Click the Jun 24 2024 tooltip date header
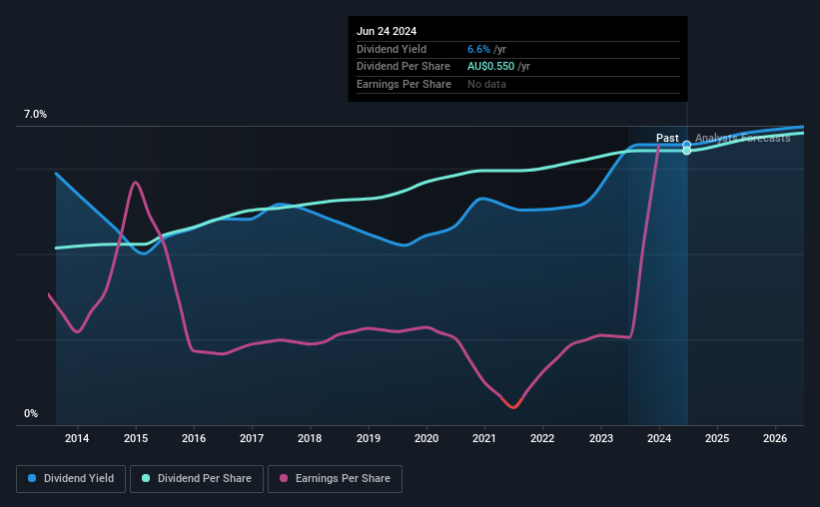This screenshot has height=507, width=820. coord(387,31)
